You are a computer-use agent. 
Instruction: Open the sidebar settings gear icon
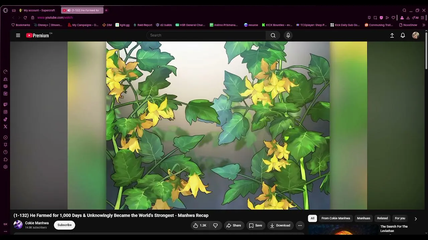click(x=5, y=167)
